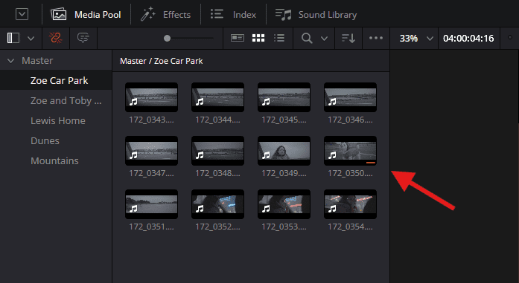Click the Index list icon

tap(217, 14)
